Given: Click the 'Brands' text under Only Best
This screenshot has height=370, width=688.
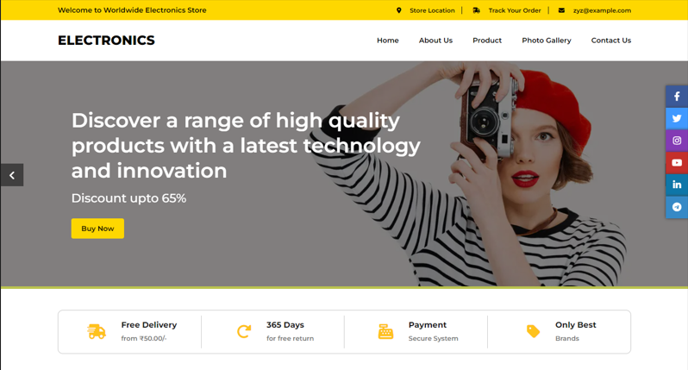Looking at the screenshot, I should [567, 338].
